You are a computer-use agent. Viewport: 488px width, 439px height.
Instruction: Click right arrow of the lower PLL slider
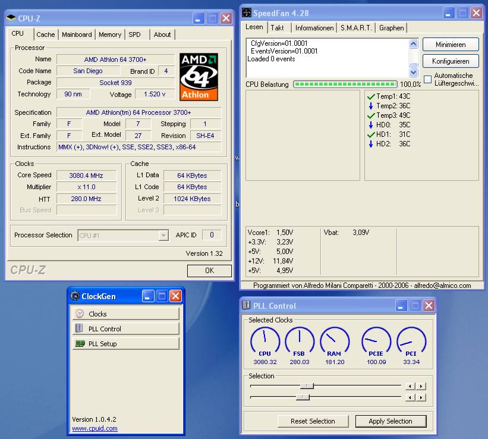click(x=421, y=397)
